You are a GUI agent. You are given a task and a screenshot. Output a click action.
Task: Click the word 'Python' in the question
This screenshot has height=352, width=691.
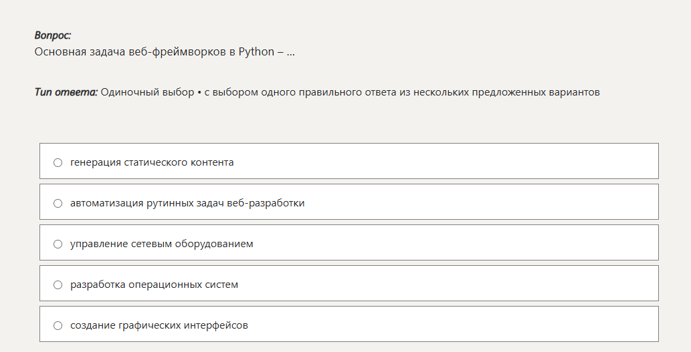tap(256, 52)
